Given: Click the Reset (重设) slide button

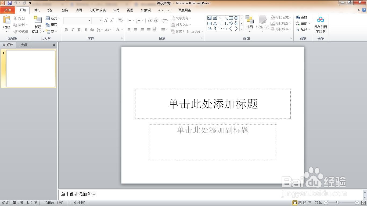Looking at the screenshot, I should tap(52, 25).
